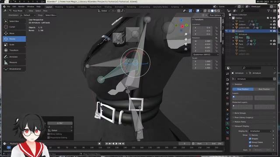Expand the Bone Groups panel
The height and width of the screenshot is (157, 280).
tap(240, 113)
